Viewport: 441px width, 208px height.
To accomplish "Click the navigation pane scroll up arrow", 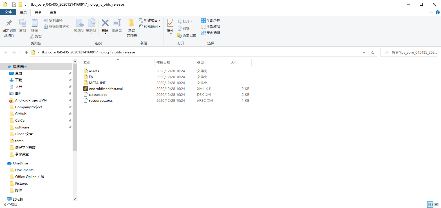I will click(75, 61).
